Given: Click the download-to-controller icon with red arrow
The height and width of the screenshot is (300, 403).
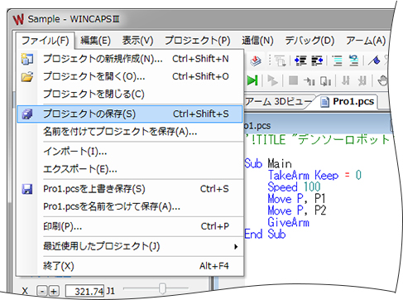Looking at the screenshot, I should tap(256, 60).
